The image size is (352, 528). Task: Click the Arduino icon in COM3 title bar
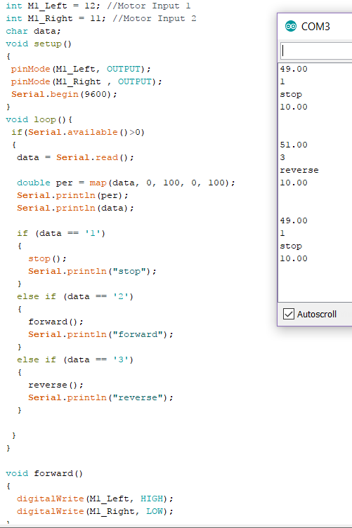click(291, 26)
